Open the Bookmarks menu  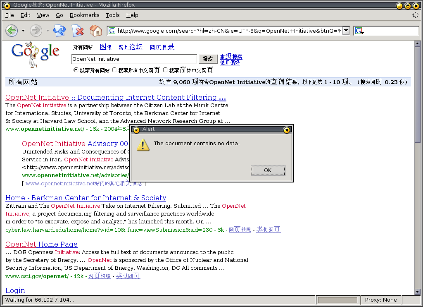tap(84, 15)
